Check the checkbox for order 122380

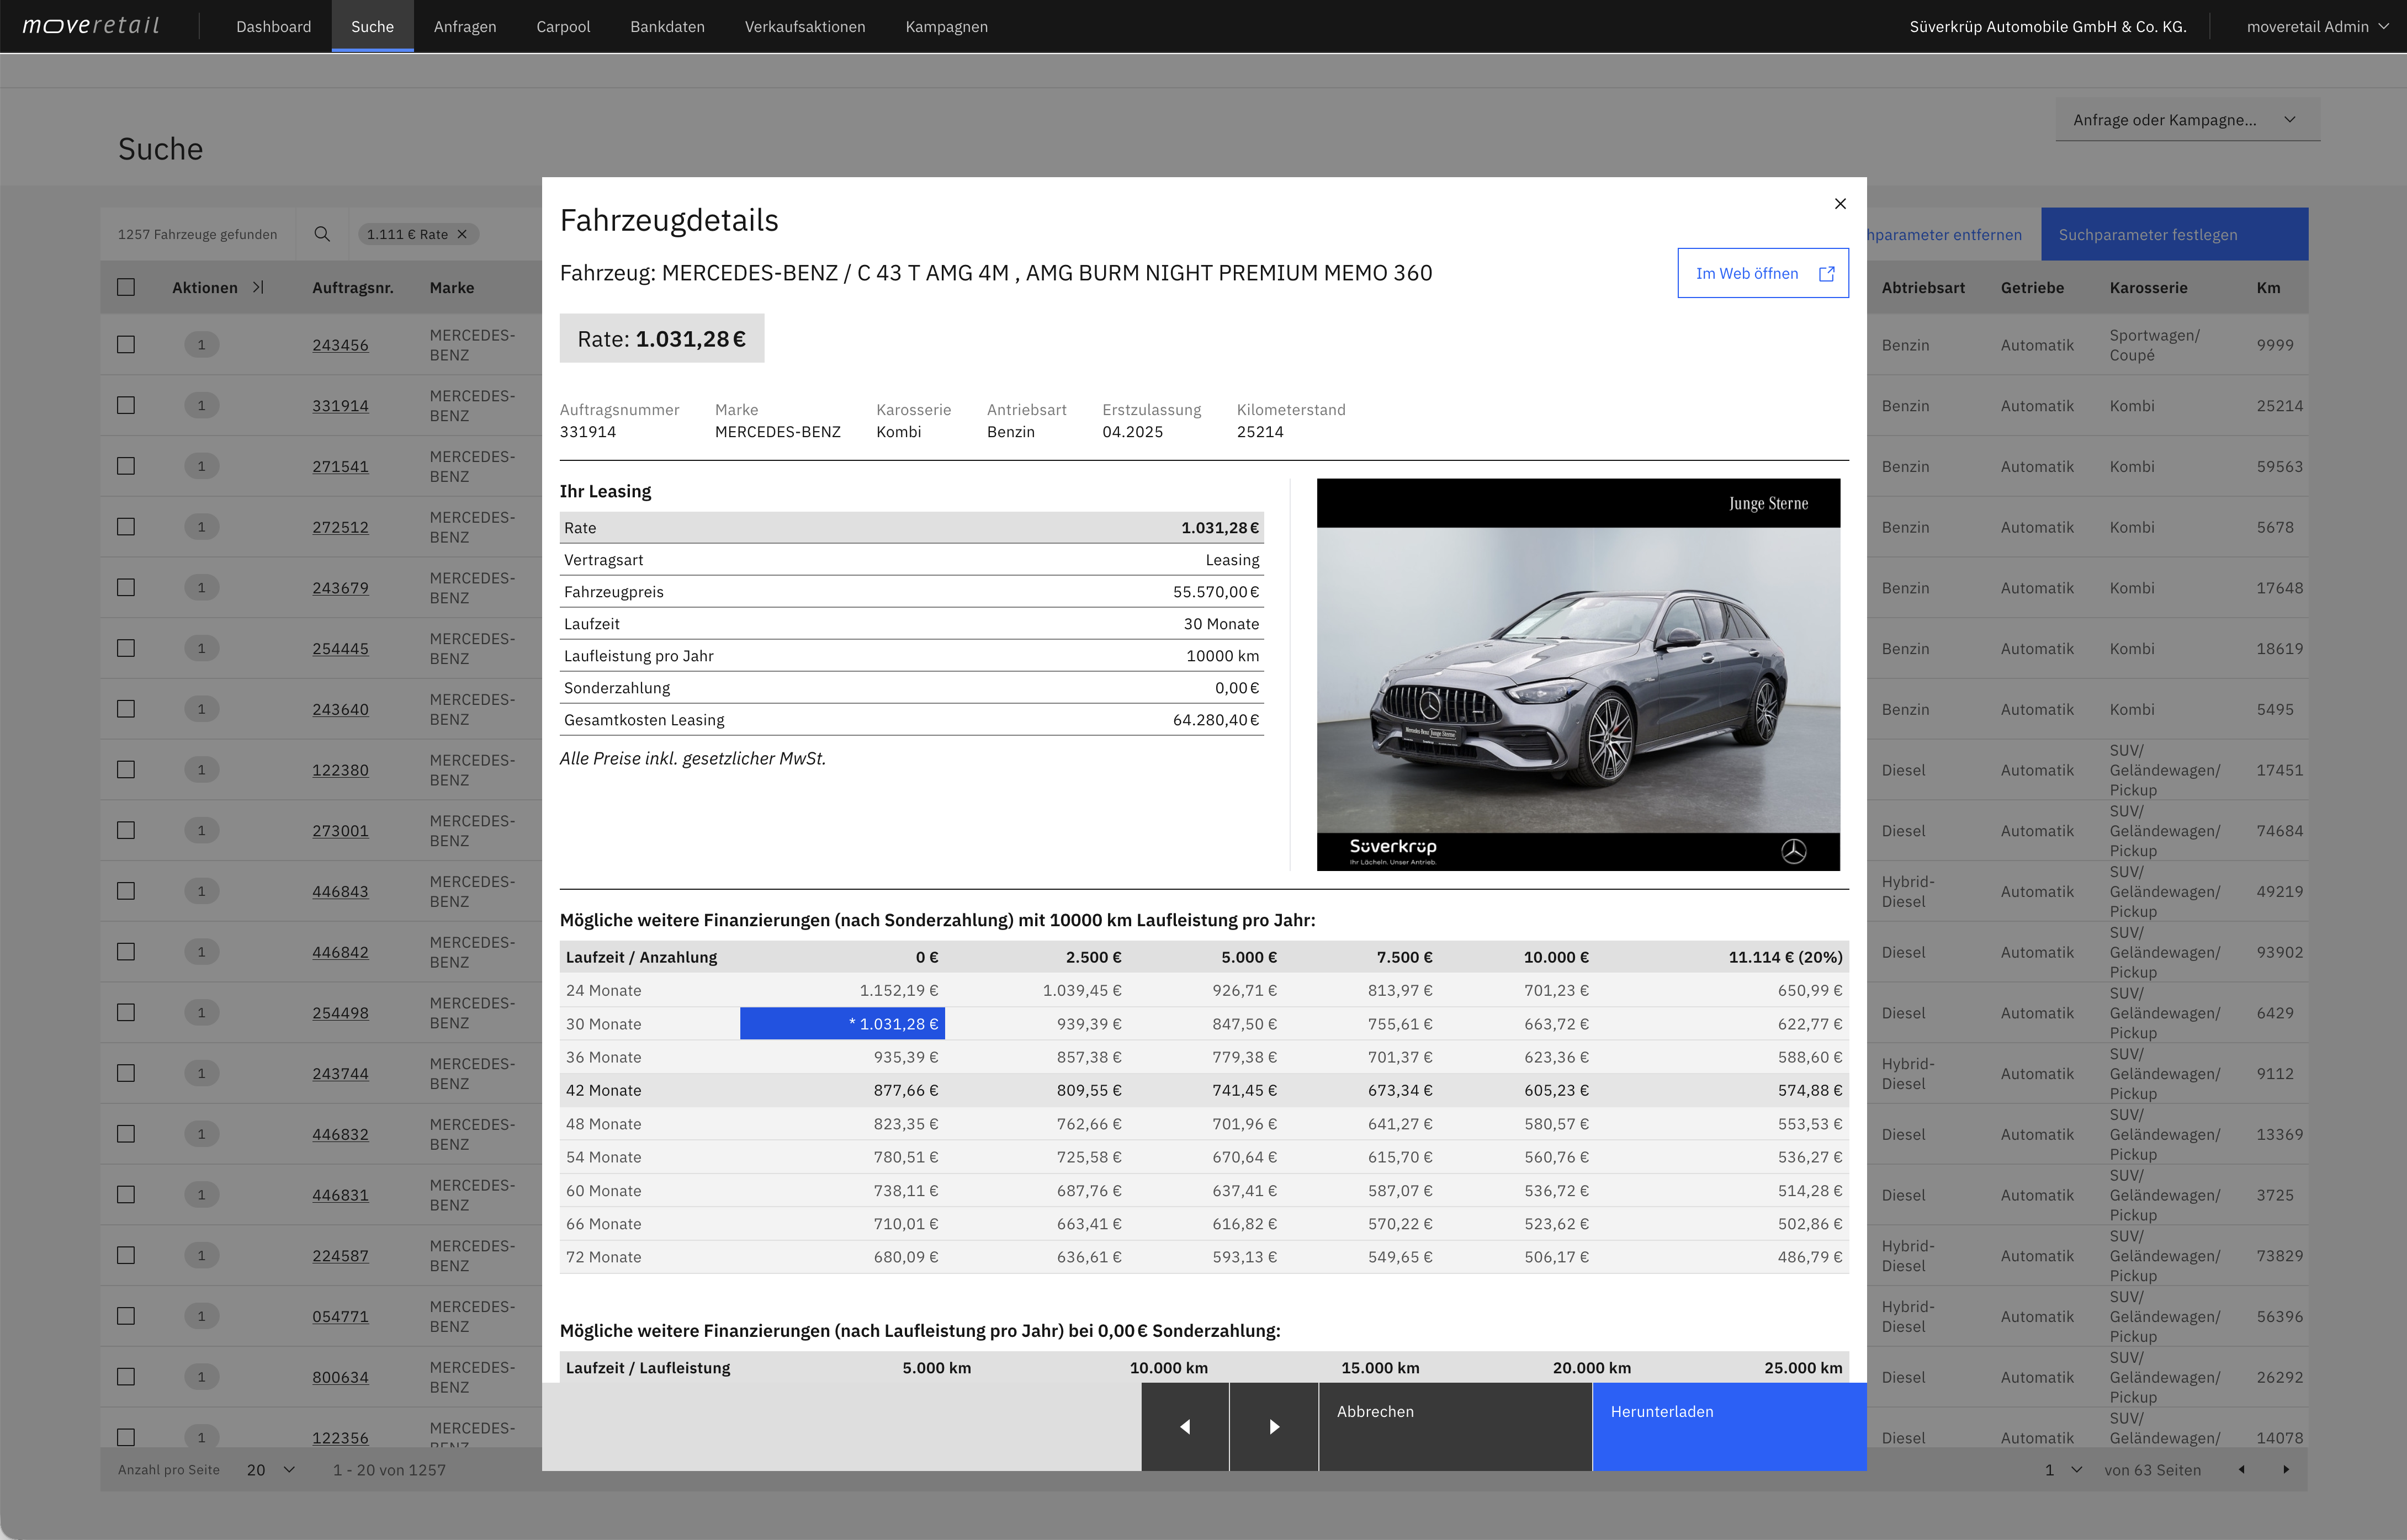[126, 770]
